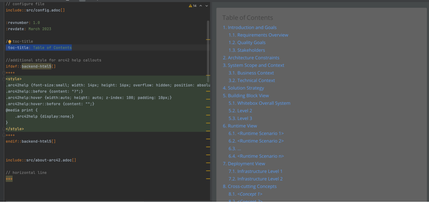The image size is (429, 203).
Task: Select '5.3. Level 3' link
Action: [240, 119]
